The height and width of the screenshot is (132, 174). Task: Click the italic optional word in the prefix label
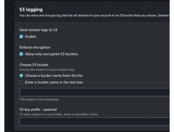pyautogui.click(x=50, y=109)
